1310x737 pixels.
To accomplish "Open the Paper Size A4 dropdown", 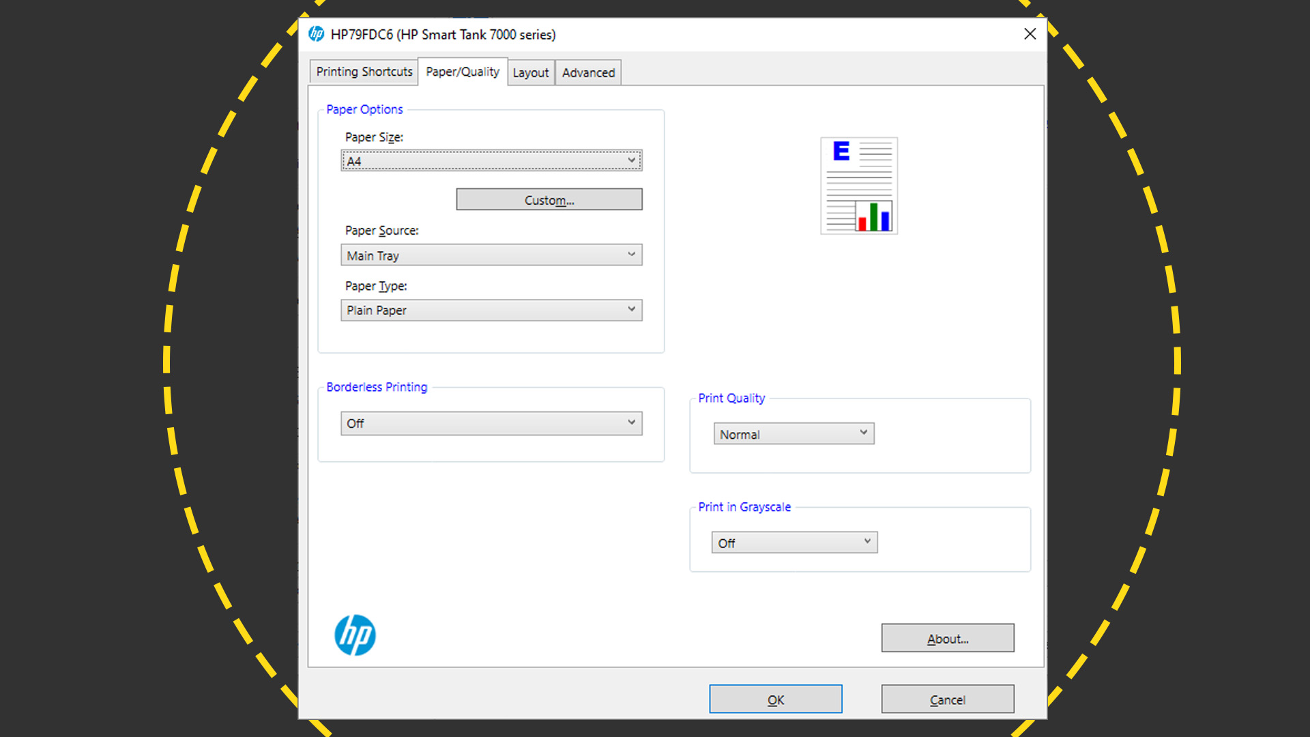I will point(491,161).
